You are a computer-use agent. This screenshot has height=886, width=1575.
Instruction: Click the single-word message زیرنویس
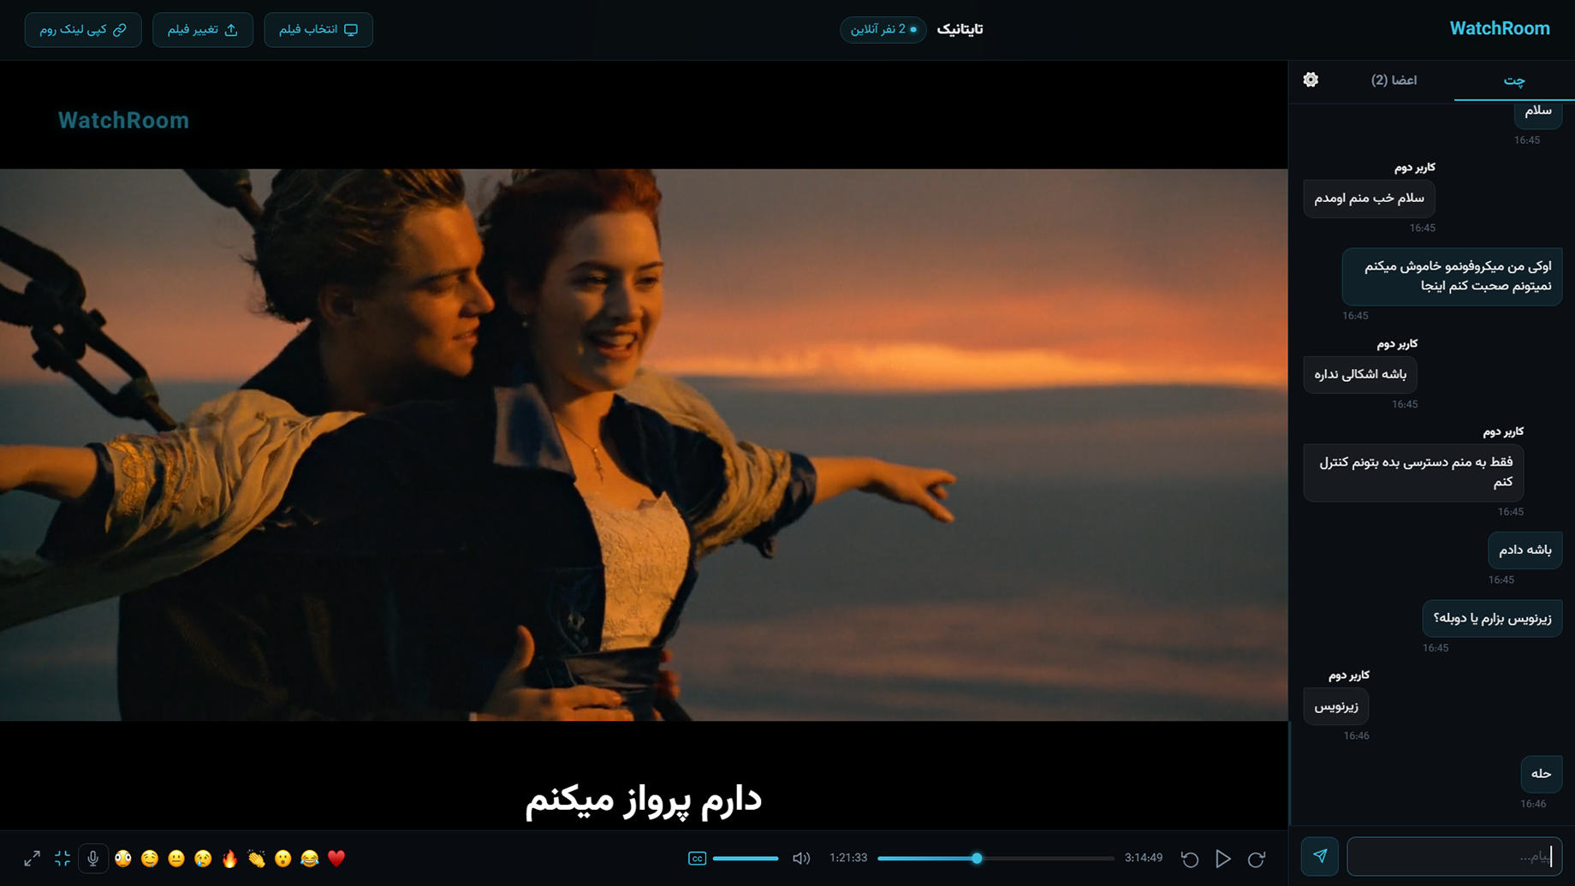click(1336, 706)
